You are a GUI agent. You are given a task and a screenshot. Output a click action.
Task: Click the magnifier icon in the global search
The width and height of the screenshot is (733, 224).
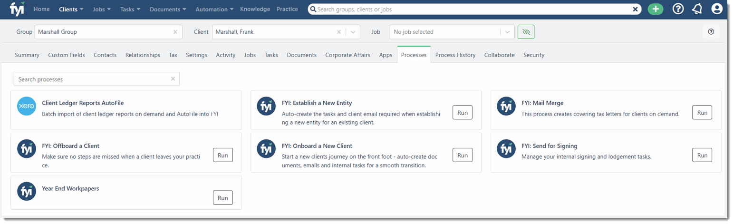(312, 9)
